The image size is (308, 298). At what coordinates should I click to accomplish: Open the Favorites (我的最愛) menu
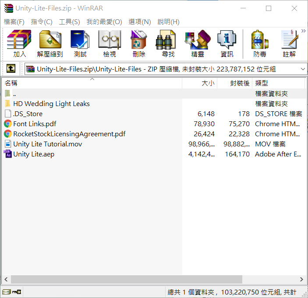[104, 22]
